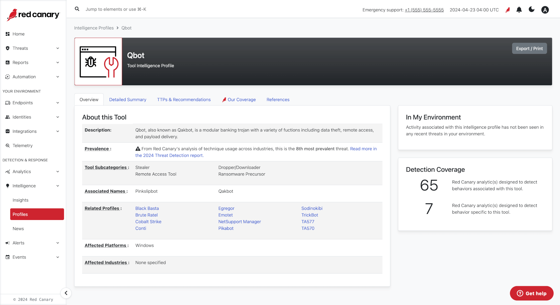Focus the Jump to elements search field
The image size is (560, 305).
pyautogui.click(x=116, y=9)
